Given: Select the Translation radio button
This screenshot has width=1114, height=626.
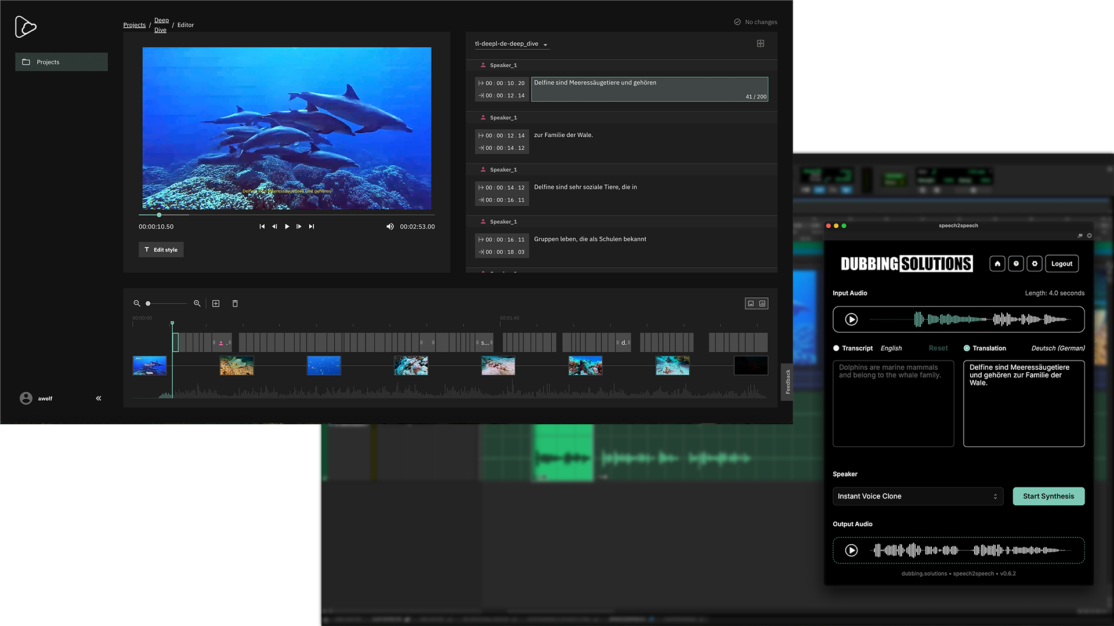Looking at the screenshot, I should [x=965, y=348].
